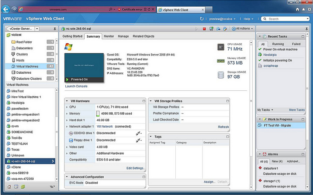
Task: Click the Launch Console link
Action: [76, 86]
